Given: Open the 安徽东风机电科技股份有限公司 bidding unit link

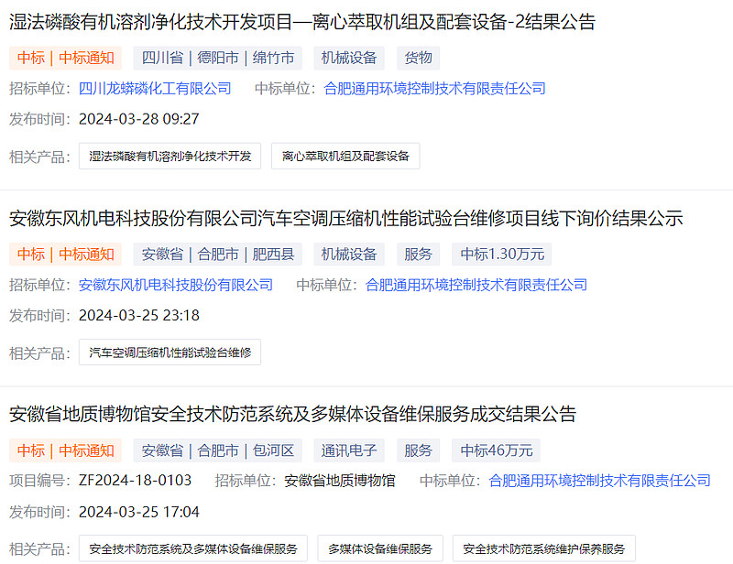Looking at the screenshot, I should [x=176, y=285].
